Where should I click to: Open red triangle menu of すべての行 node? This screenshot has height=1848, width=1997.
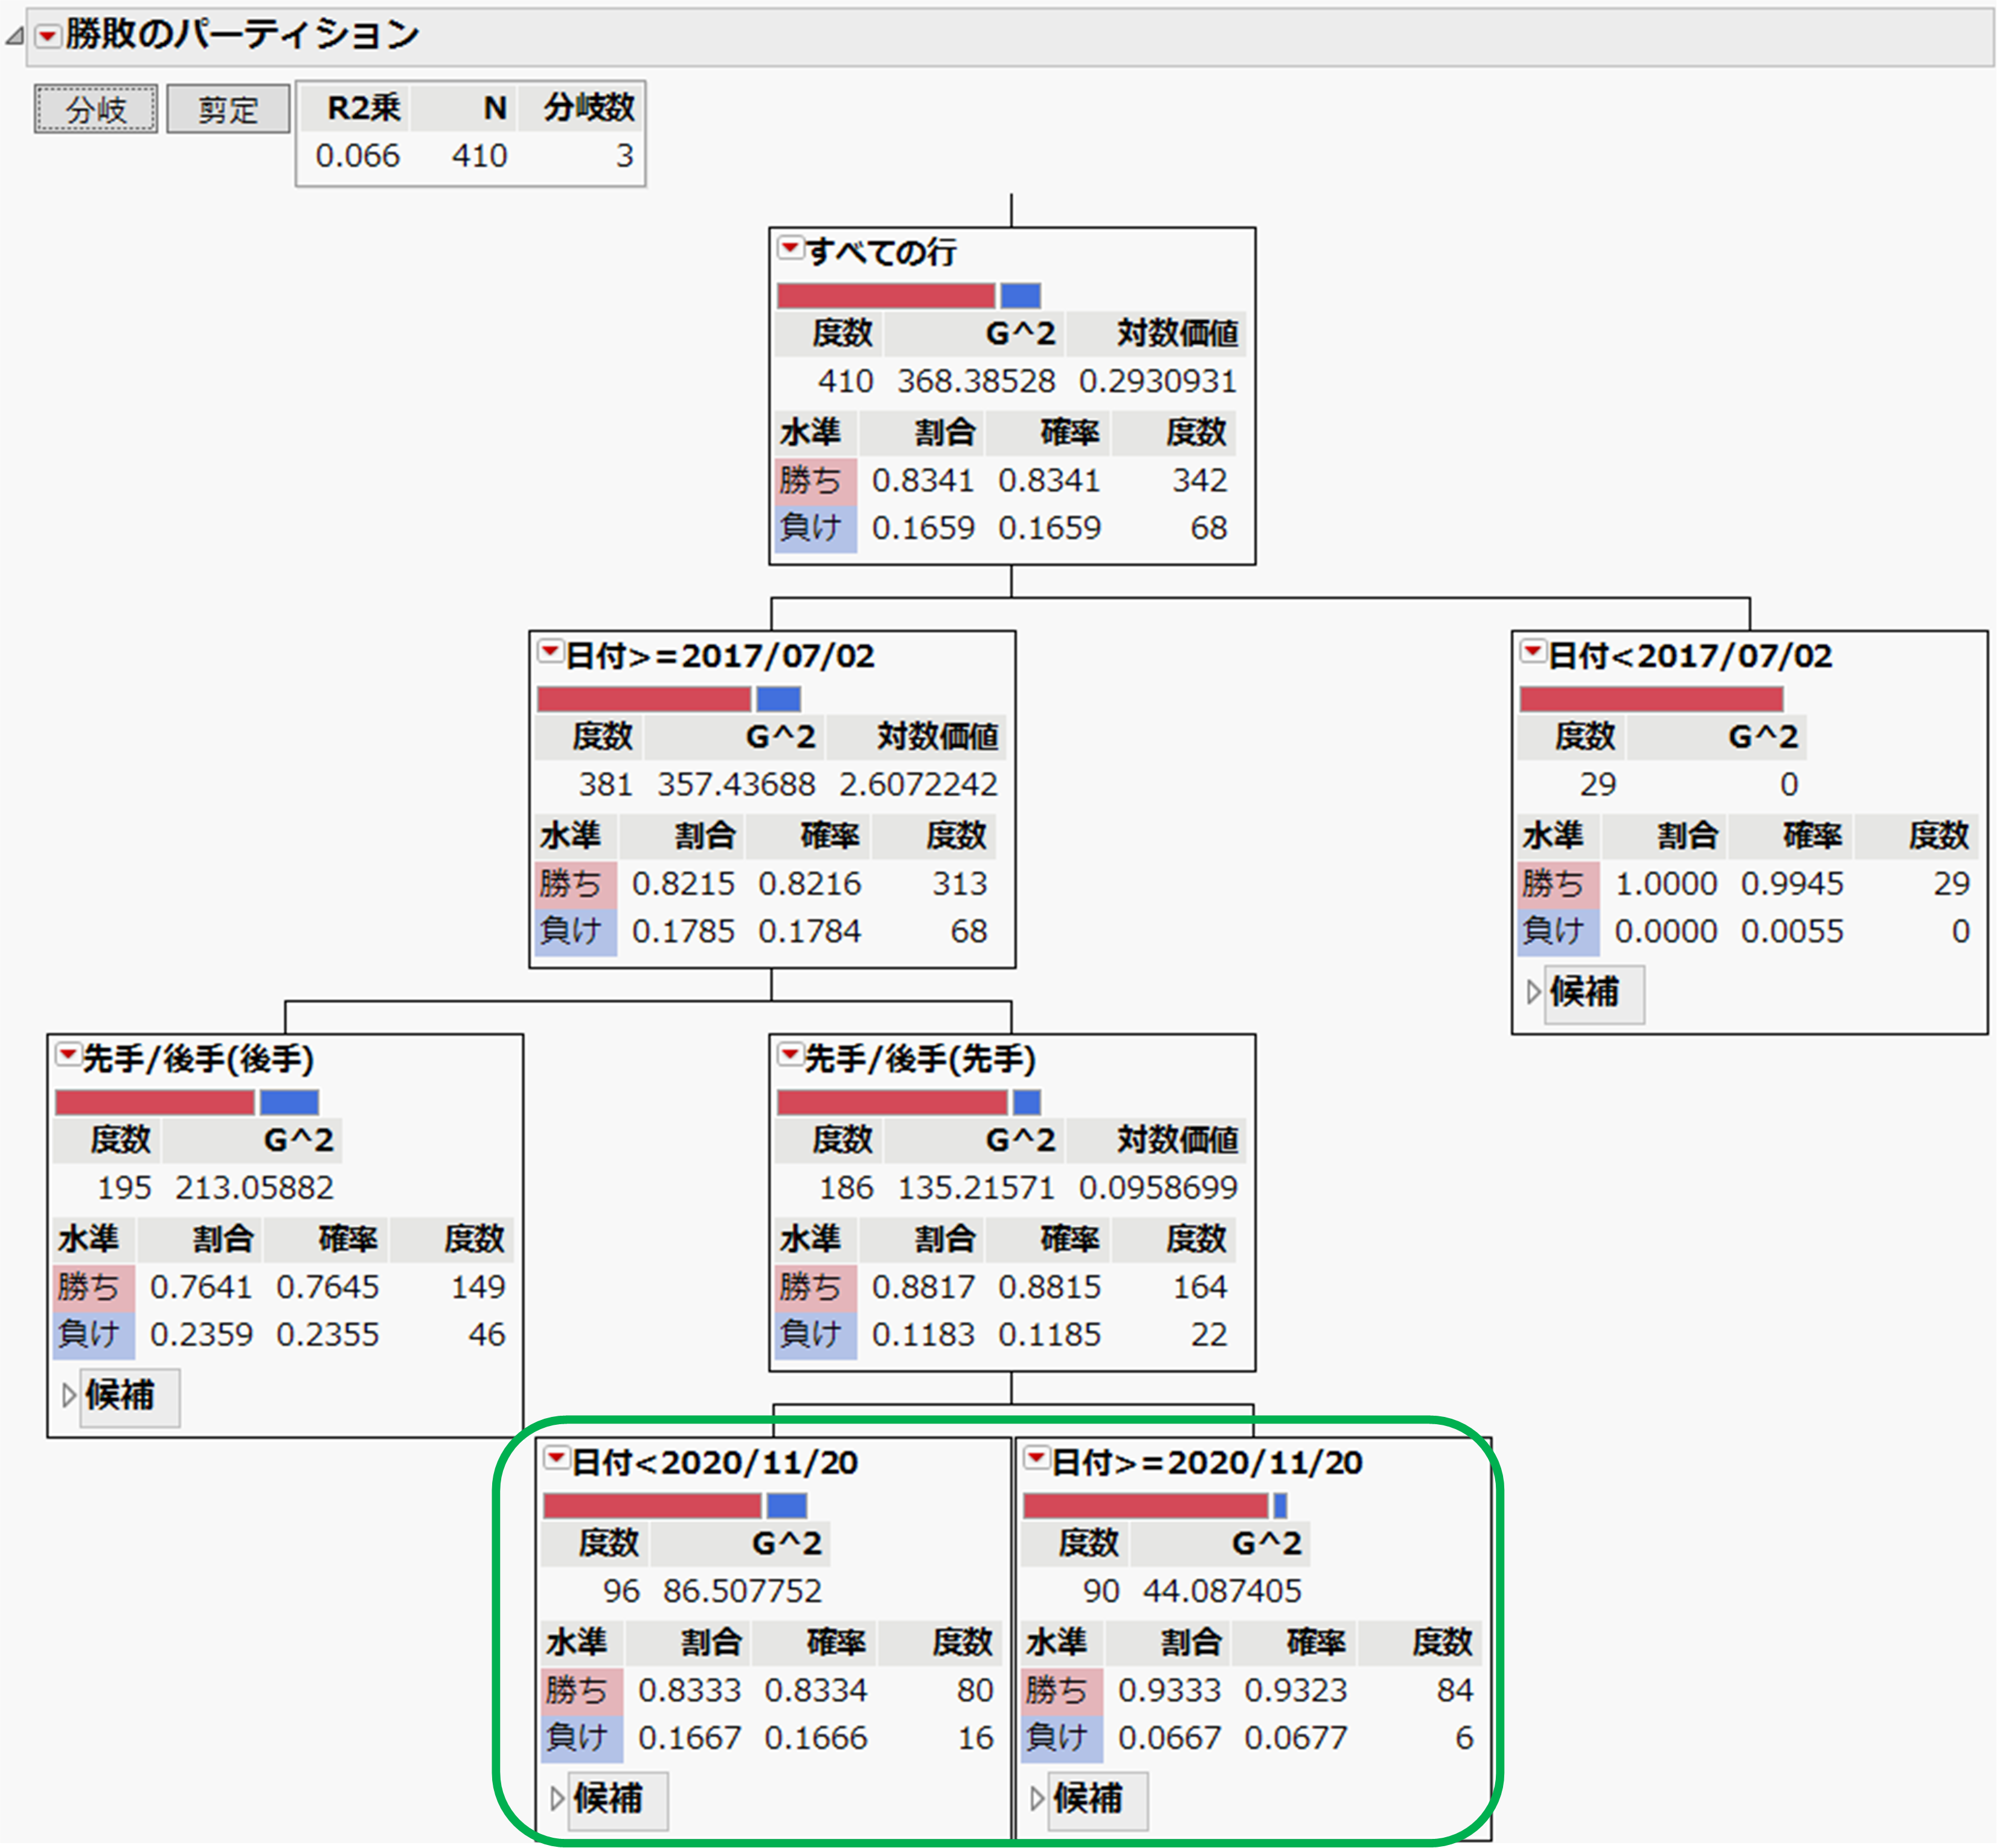pyautogui.click(x=790, y=248)
